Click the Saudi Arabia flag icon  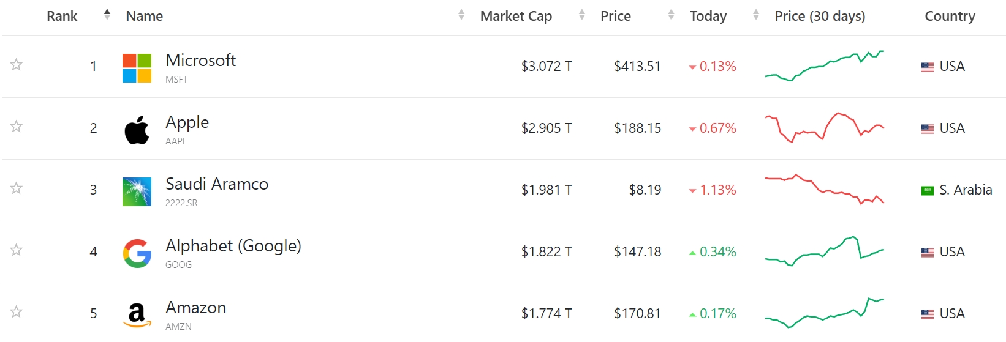(x=928, y=191)
